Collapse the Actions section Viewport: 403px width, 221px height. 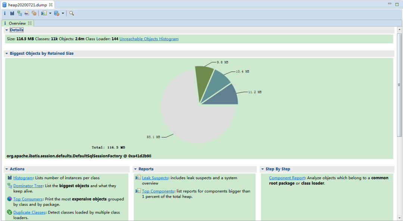point(7,169)
